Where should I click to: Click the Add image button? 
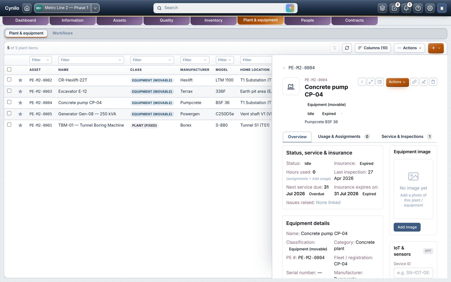(407, 227)
